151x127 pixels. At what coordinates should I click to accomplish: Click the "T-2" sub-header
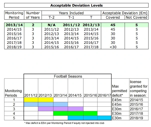tap(52, 17)
